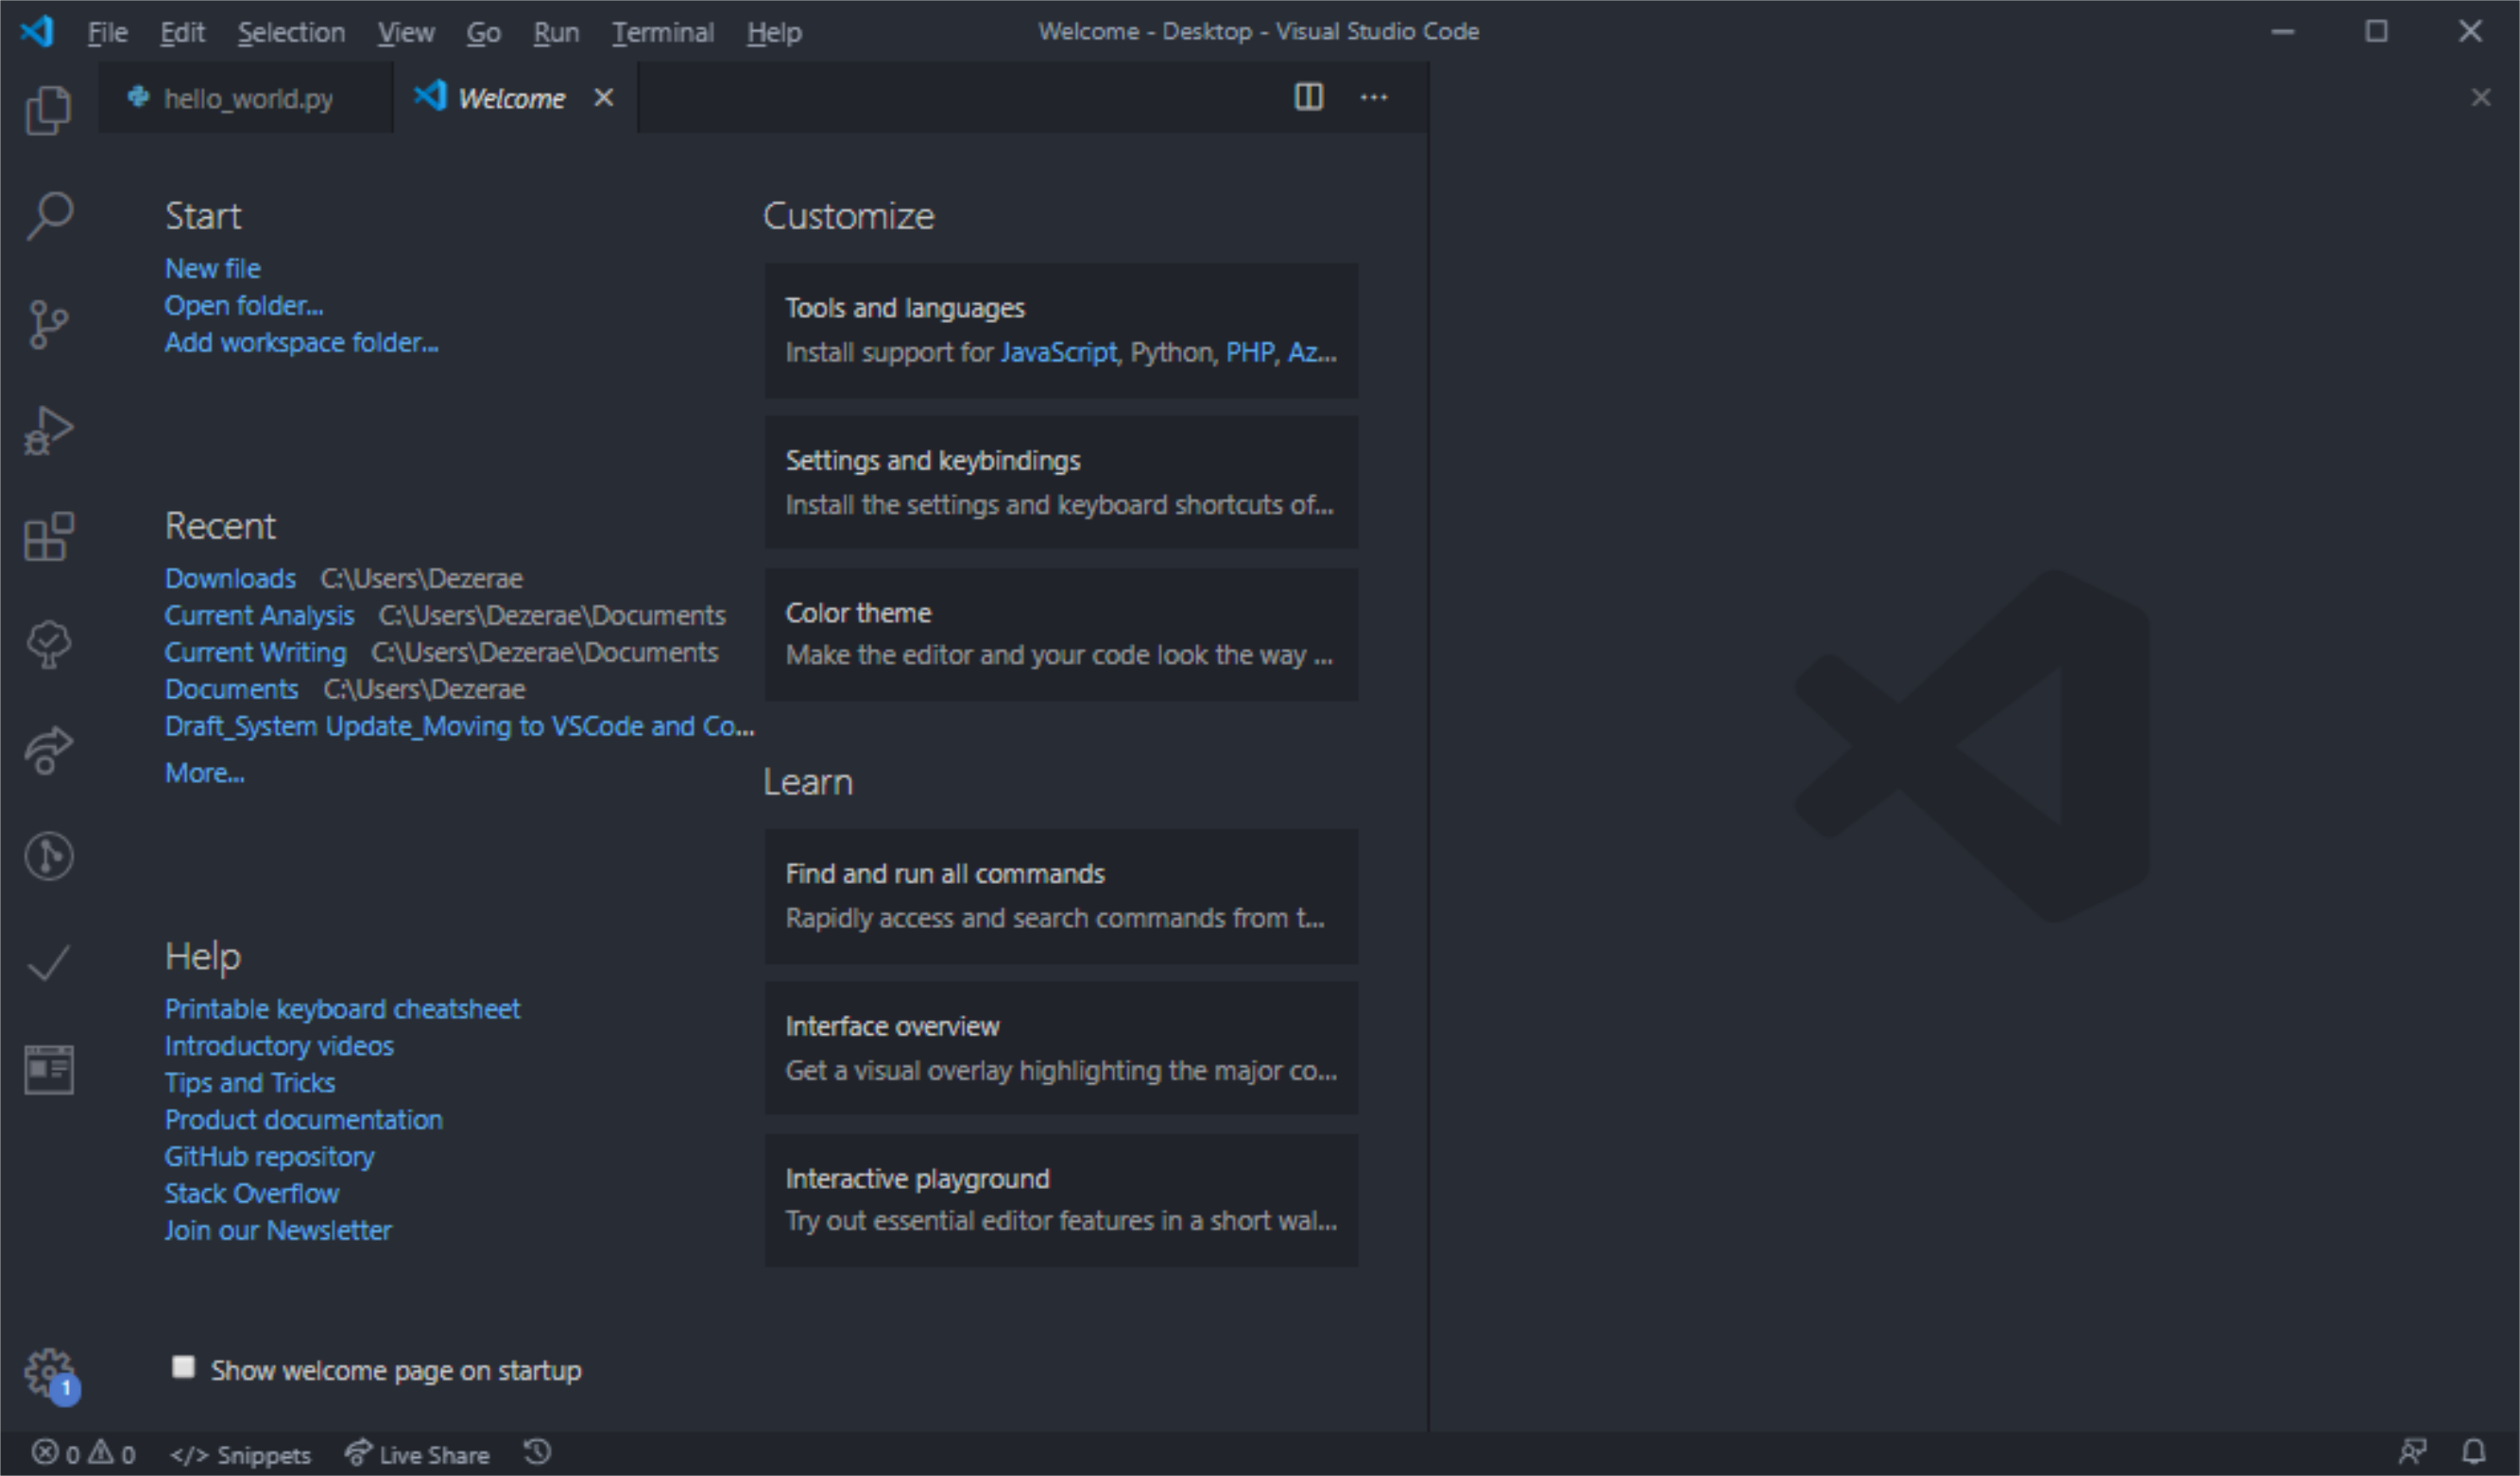Click the errors and warnings count in the status bar
This screenshot has height=1476, width=2520.
(84, 1454)
